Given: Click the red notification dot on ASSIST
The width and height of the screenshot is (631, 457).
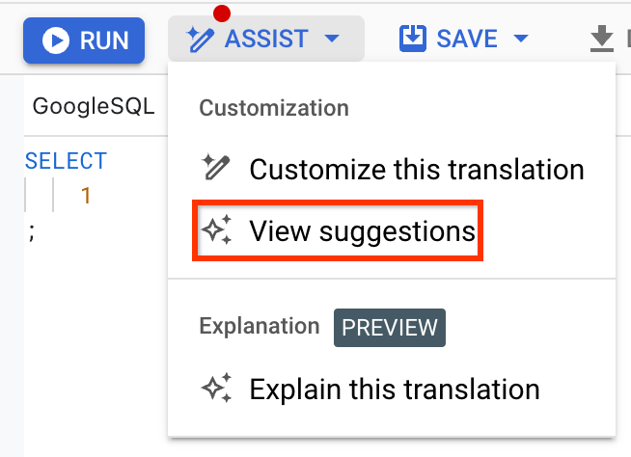Looking at the screenshot, I should pos(222,13).
